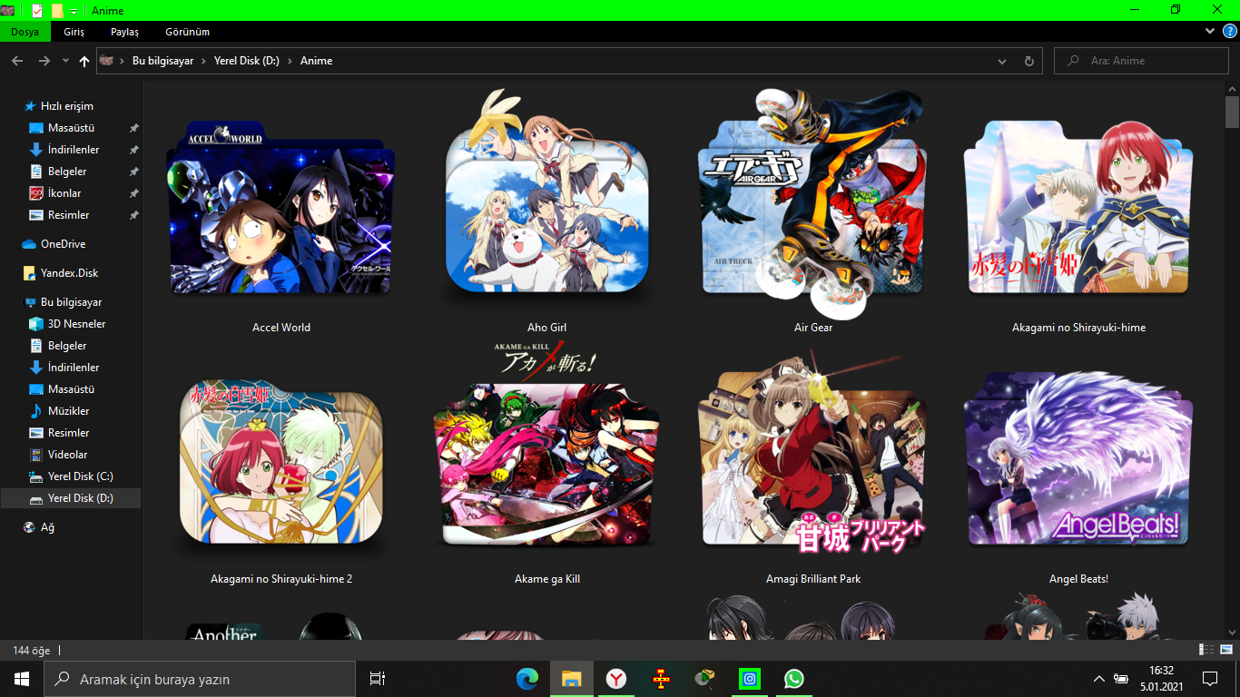This screenshot has height=697, width=1240.
Task: Select the Air Gear folder
Action: click(x=813, y=212)
